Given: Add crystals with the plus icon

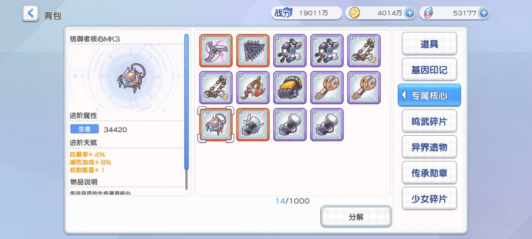Looking at the screenshot, I should point(484,13).
